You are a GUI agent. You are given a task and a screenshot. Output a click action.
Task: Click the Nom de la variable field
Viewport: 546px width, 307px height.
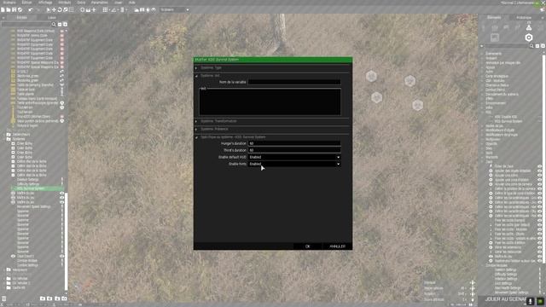tap(294, 82)
